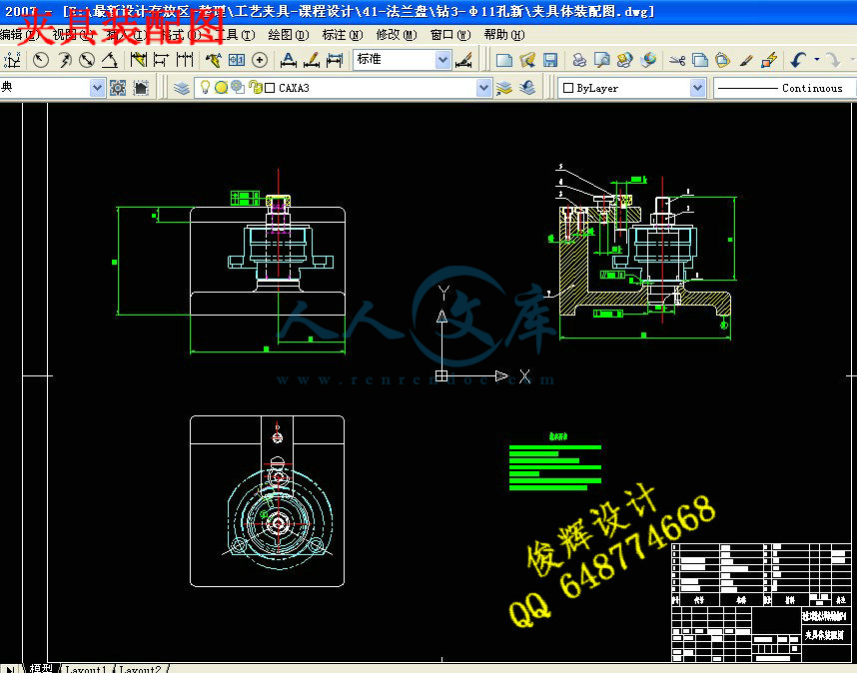Open Plot Preview
Image resolution: width=857 pixels, height=673 pixels.
point(601,60)
